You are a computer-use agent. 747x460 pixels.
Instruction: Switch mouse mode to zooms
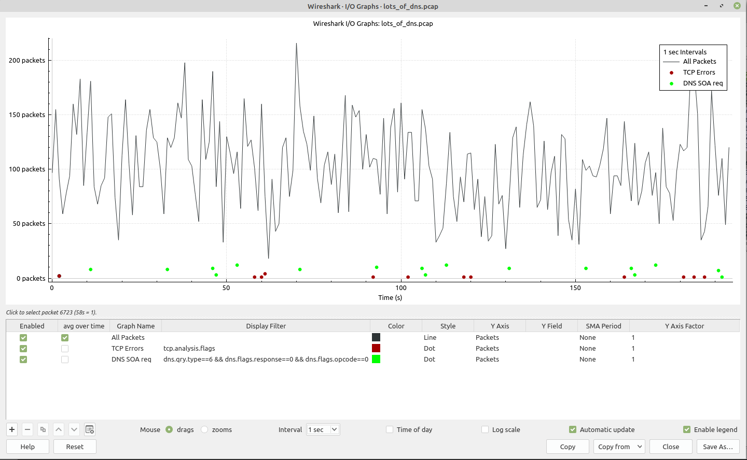pyautogui.click(x=204, y=429)
